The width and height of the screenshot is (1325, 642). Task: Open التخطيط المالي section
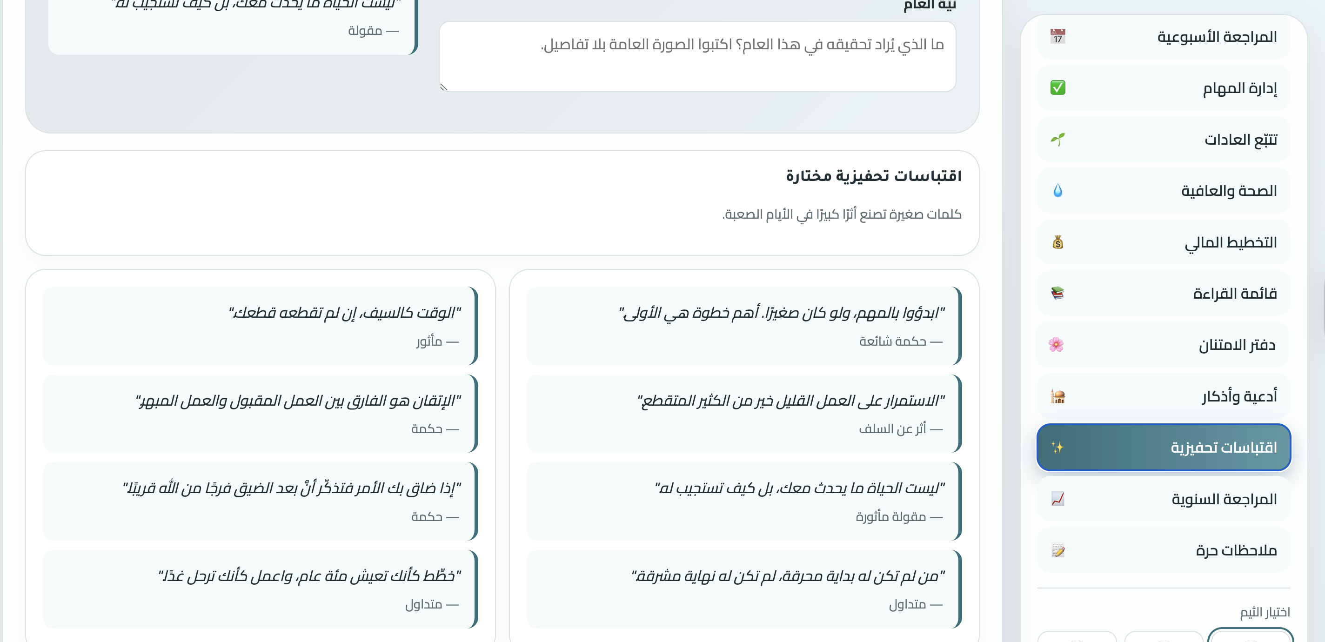tap(1164, 242)
